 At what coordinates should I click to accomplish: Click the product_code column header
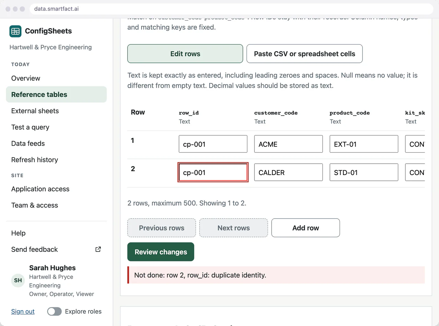350,113
